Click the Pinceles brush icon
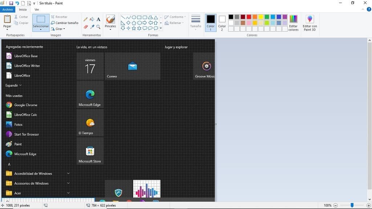This screenshot has height=209, width=372. (x=110, y=19)
